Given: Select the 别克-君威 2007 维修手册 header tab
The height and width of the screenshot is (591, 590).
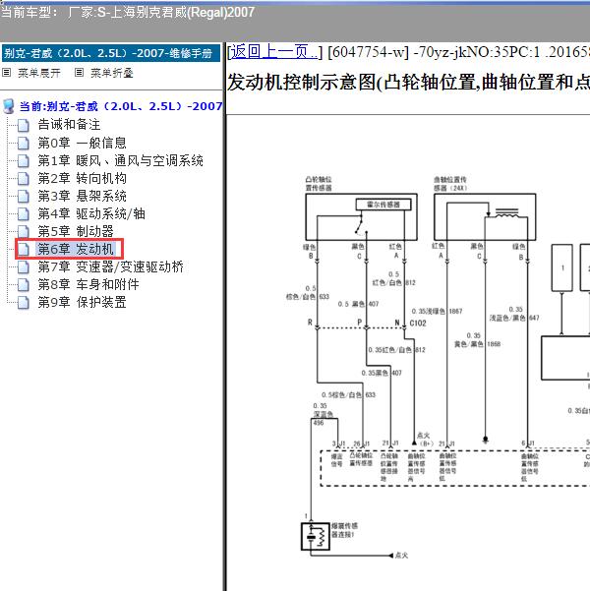Looking at the screenshot, I should [x=111, y=53].
